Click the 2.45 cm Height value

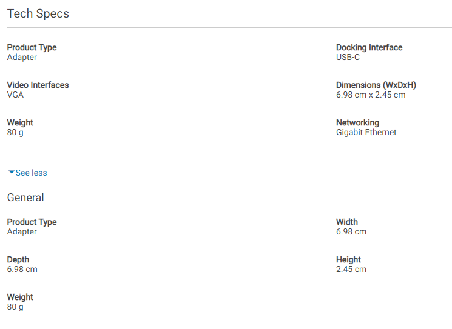pos(351,270)
